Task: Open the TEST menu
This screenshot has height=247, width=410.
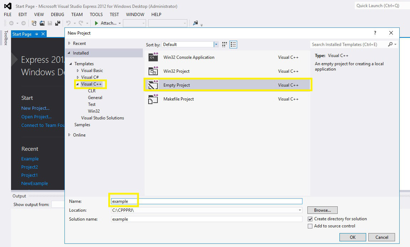Action: click(114, 14)
